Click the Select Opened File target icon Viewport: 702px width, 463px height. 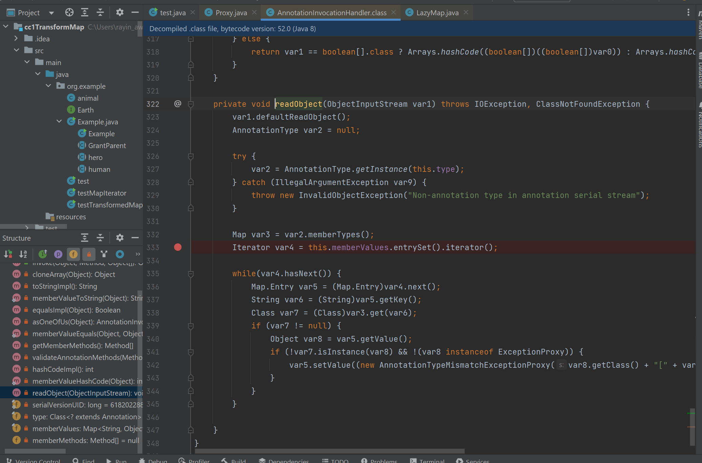69,13
